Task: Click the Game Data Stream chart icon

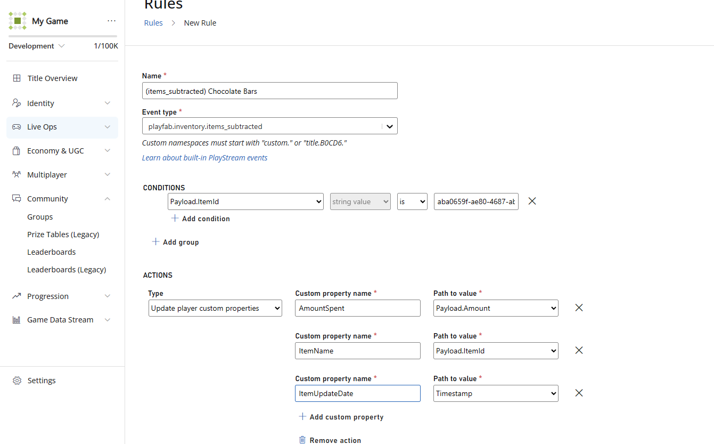Action: 17,320
